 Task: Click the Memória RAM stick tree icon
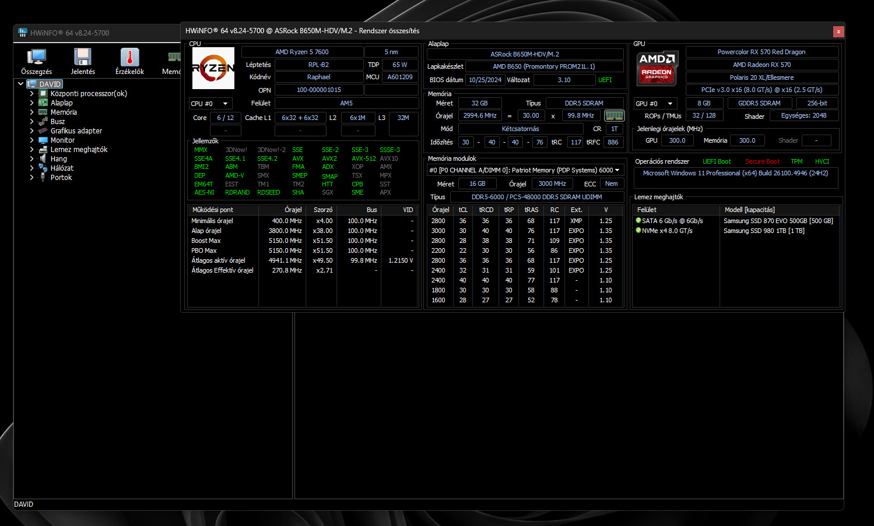coord(43,112)
